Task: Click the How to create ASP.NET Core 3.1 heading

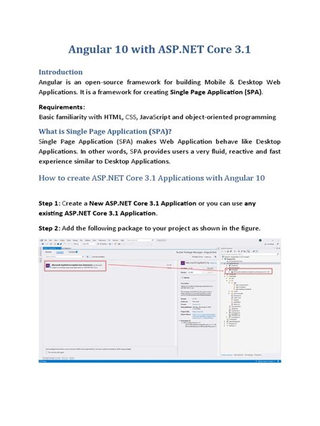Action: pyautogui.click(x=152, y=178)
